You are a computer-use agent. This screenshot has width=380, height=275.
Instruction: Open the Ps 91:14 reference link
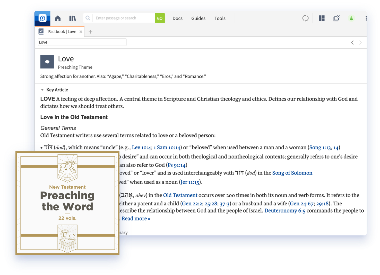point(177,165)
